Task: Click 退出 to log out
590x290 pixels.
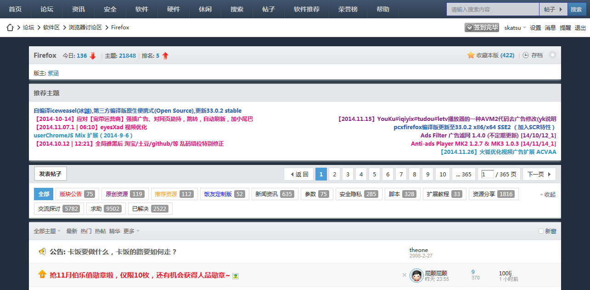Action: 580,27
